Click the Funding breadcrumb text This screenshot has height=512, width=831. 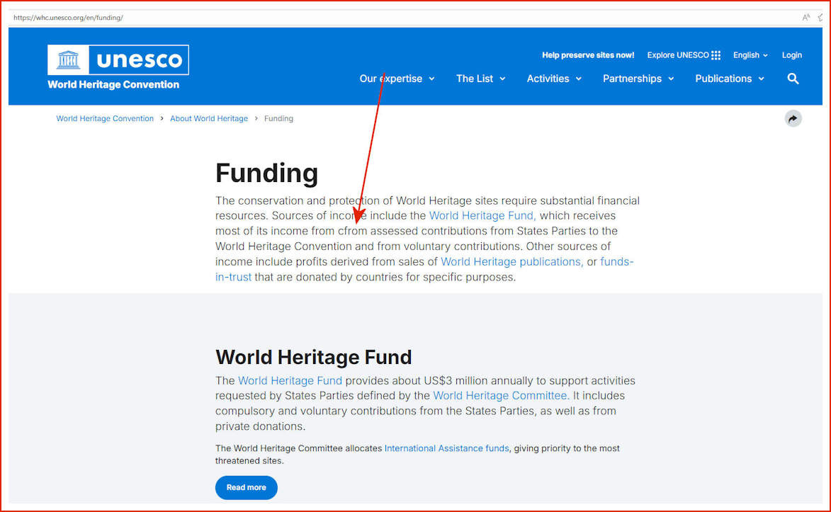pos(278,119)
